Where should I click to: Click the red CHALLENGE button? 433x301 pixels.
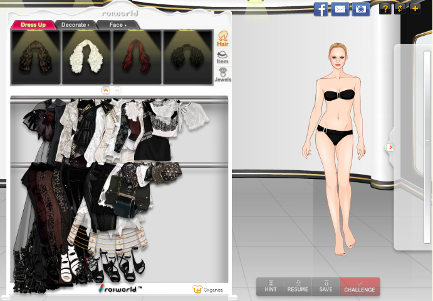(360, 287)
